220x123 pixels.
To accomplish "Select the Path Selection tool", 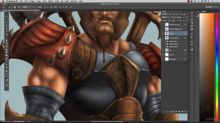I will coord(7,65).
